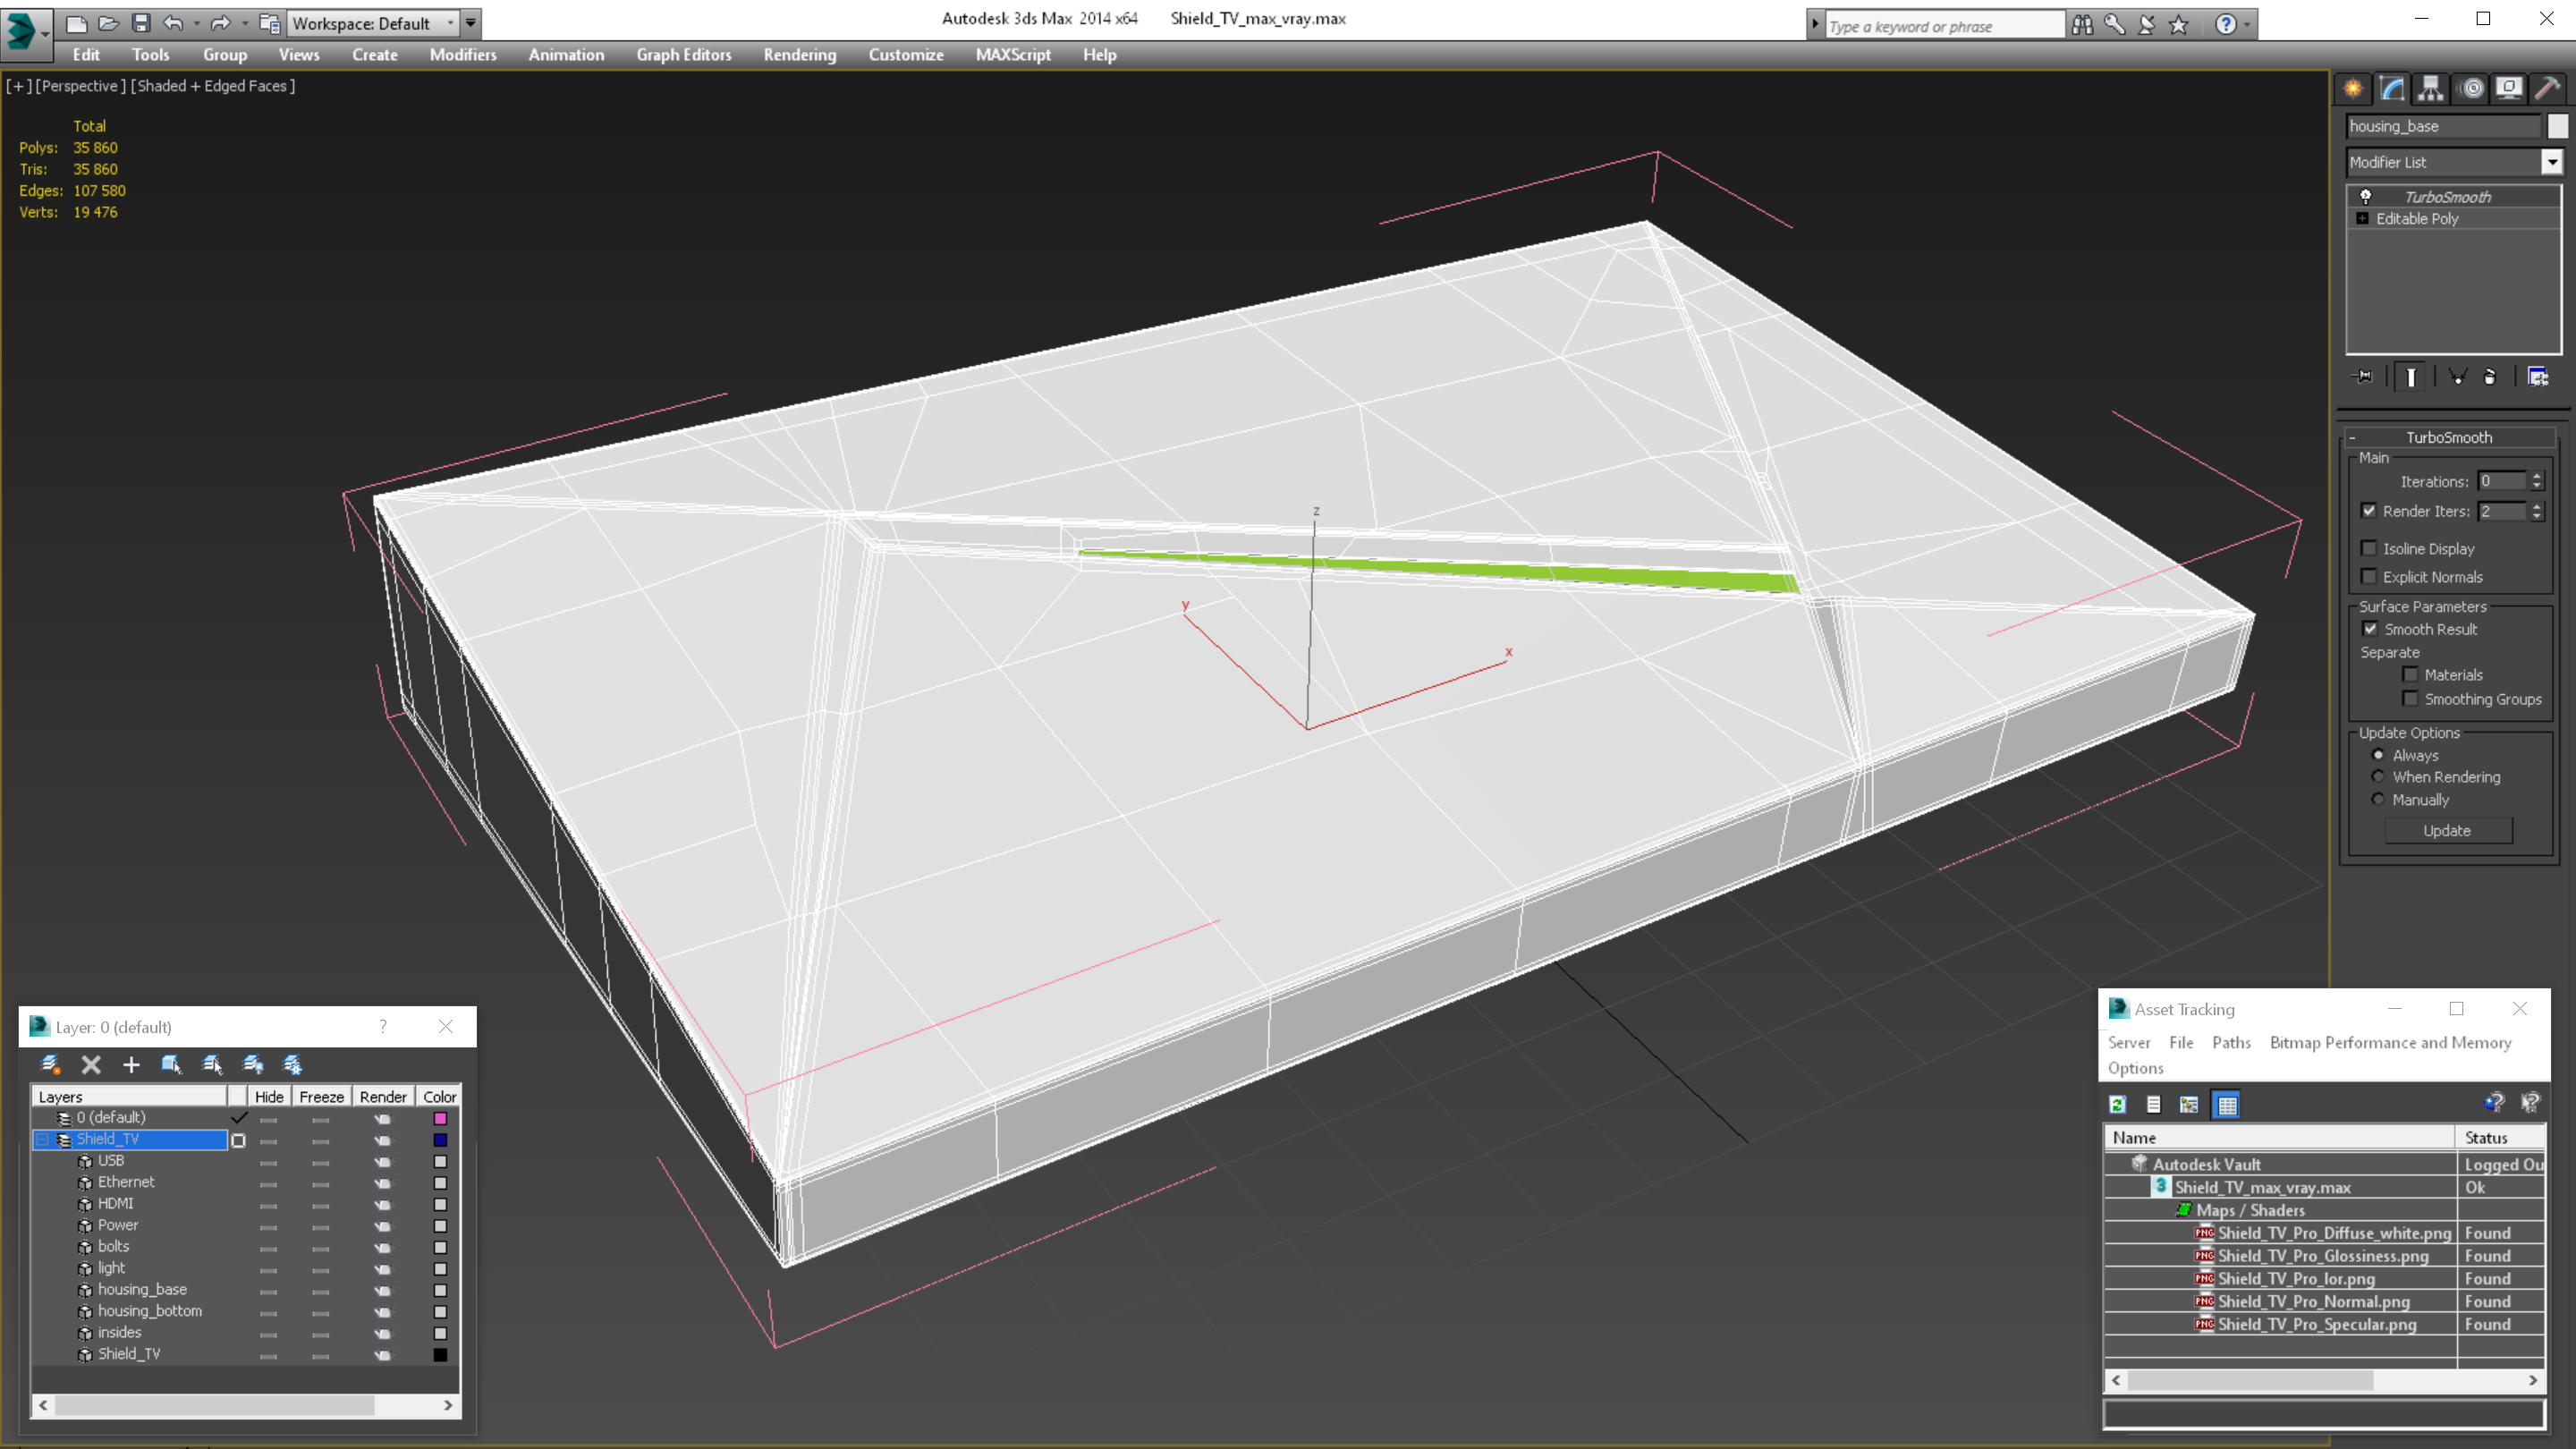Click the Pin Stack icon
This screenshot has width=2576, height=1449.
[x=2363, y=377]
